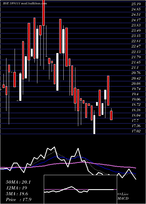Image resolution: width=146 pixels, height=204 pixels.
Task: Click the 22.47 price axis label
Action: (136, 46)
